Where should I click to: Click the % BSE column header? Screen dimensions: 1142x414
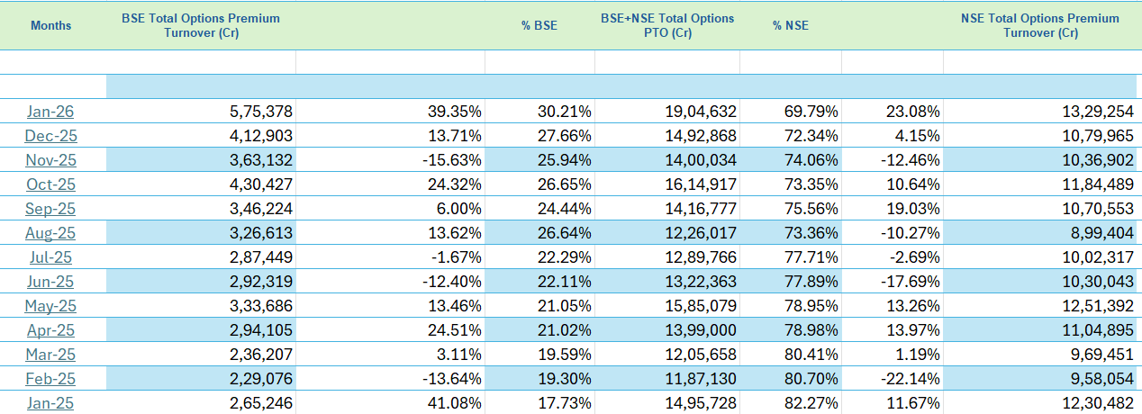539,25
